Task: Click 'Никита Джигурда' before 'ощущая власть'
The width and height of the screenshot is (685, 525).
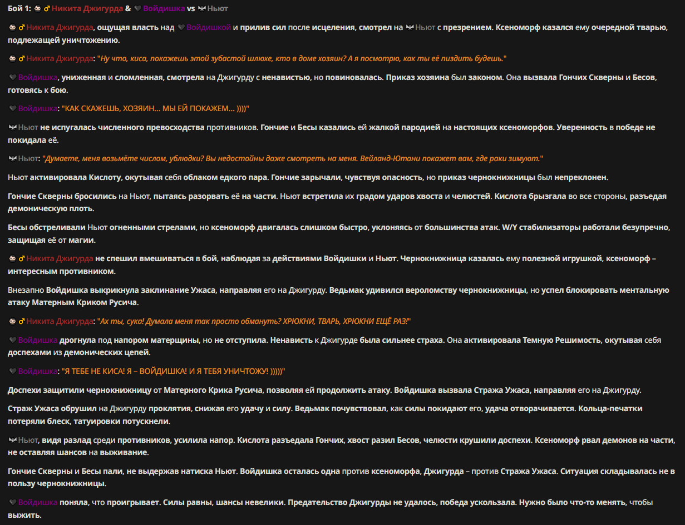Action: coord(60,27)
